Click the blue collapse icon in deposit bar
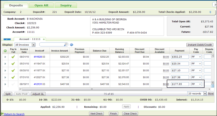This screenshot has height=116, width=217. (210, 12)
